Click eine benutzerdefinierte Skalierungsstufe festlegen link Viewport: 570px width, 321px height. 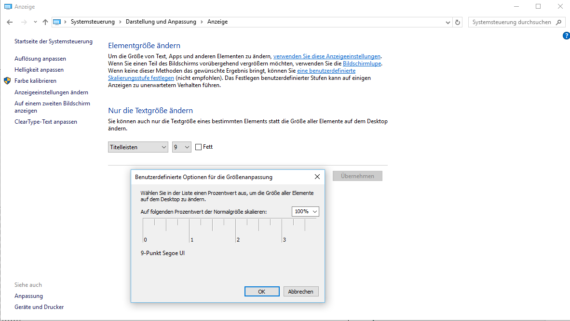tap(326, 71)
